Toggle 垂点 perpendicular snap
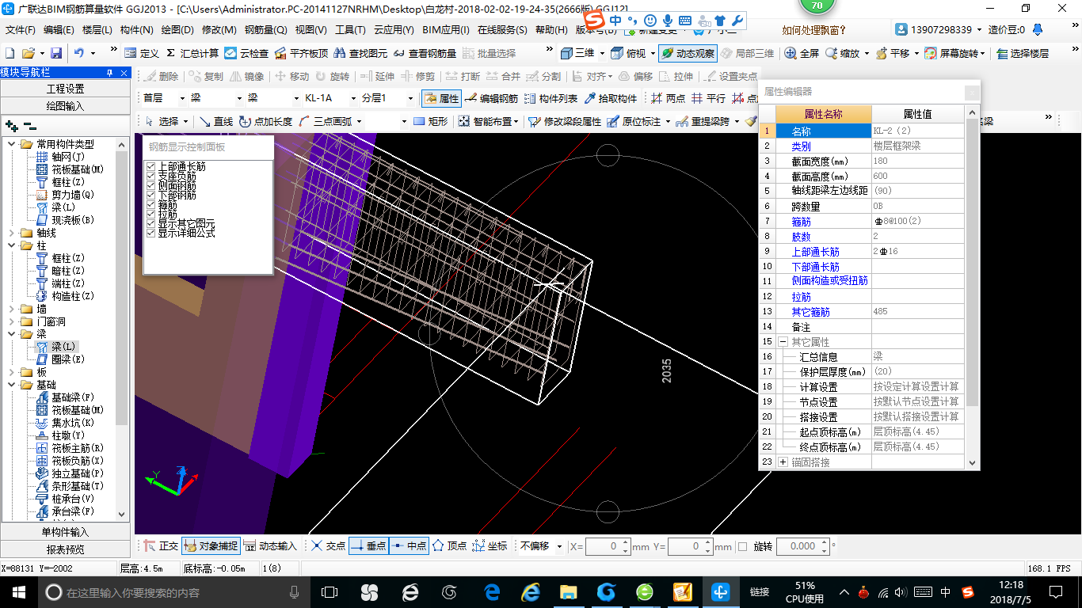1082x608 pixels. click(368, 545)
